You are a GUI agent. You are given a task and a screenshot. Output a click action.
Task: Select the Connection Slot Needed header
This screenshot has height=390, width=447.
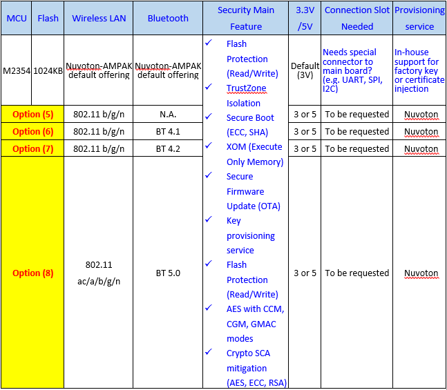tap(357, 18)
